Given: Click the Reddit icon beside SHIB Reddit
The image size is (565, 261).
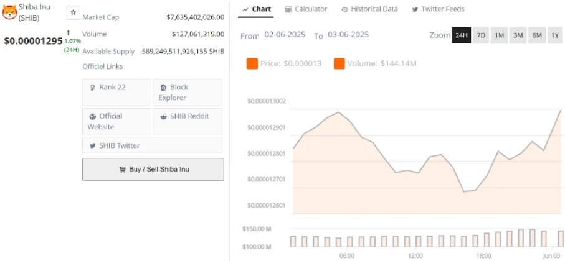Looking at the screenshot, I should pos(164,116).
